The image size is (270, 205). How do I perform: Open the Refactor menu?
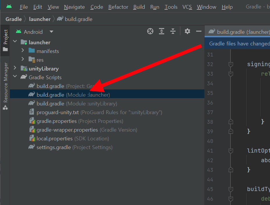point(118,7)
